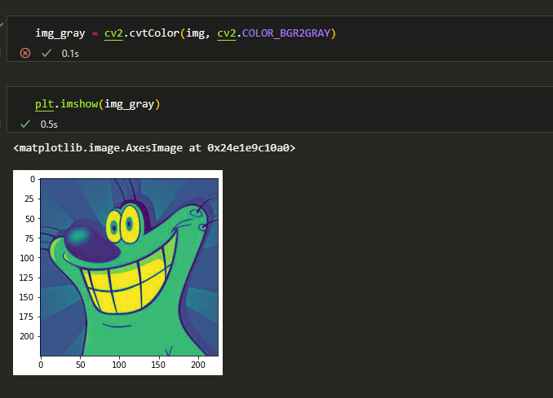
Task: Click green checkmark beside 0.5s execution time
Action: coord(25,124)
